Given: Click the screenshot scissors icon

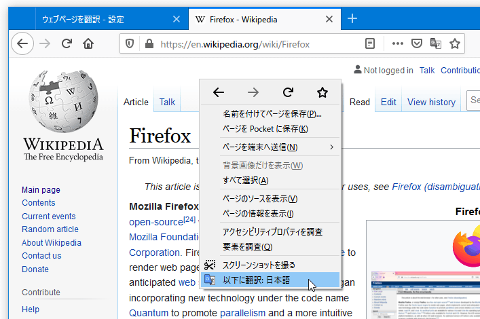Looking at the screenshot, I should (210, 265).
